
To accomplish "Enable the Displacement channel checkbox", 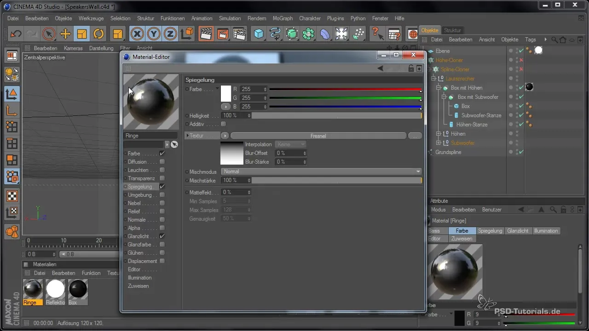I will (162, 261).
